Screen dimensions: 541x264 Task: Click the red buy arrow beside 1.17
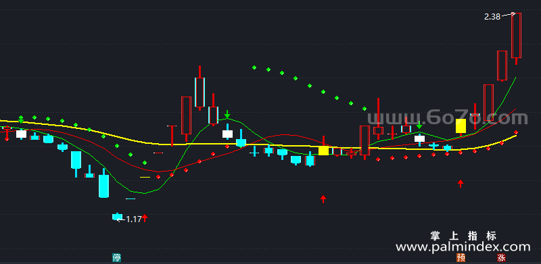tap(145, 218)
